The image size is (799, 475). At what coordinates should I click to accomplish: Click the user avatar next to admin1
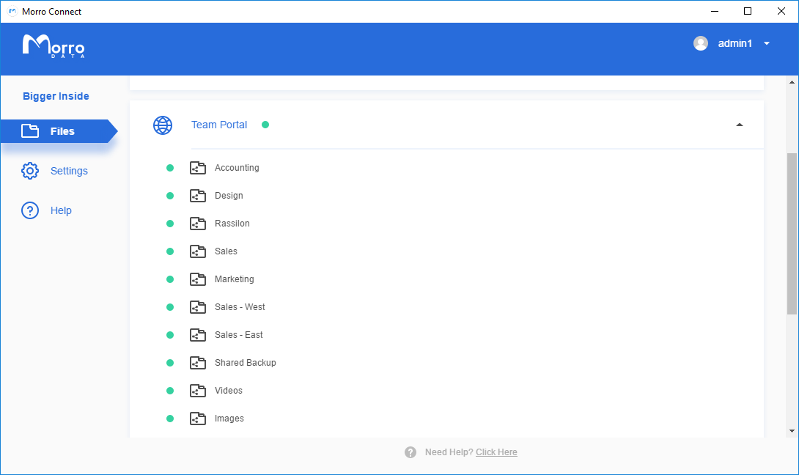[x=701, y=43]
